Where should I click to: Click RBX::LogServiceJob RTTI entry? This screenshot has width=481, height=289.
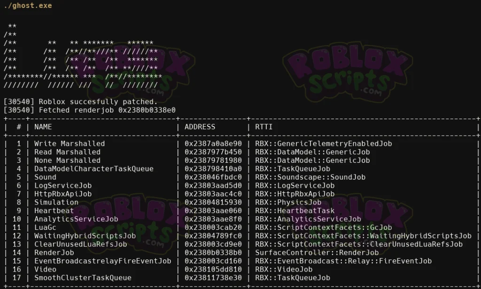[295, 185]
